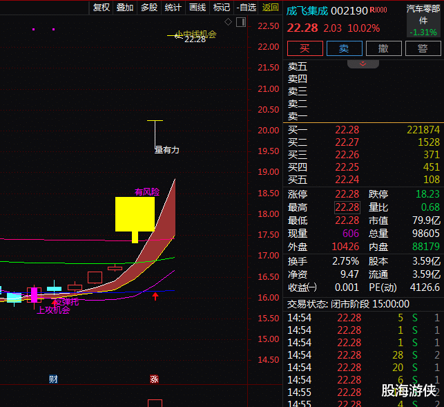Click the 净资 value 9.47
Viewport: 444px width, 407px height.
tap(349, 274)
